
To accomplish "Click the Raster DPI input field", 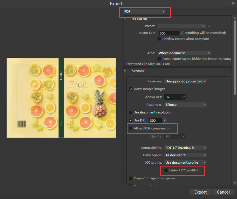I will (169, 33).
